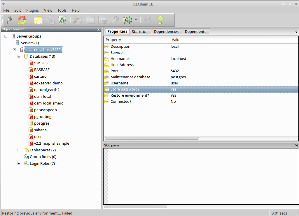The height and width of the screenshot is (216, 299).
Task: Open the Maintenance wrench icon
Action: [115, 20]
